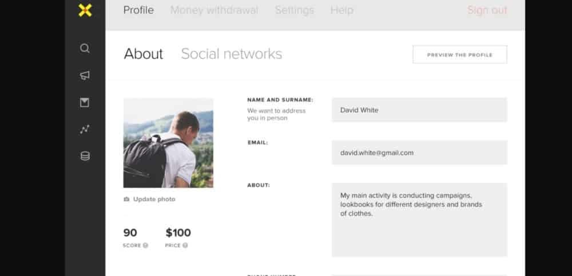Open the analytics graph sidebar icon

pyautogui.click(x=85, y=130)
